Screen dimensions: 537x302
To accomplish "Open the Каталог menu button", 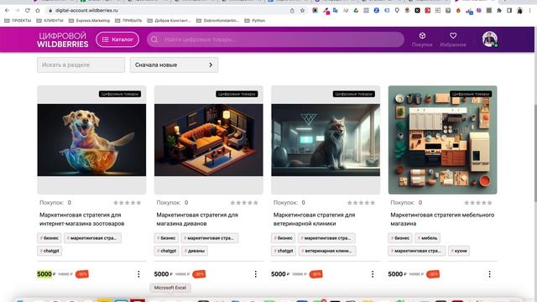I will pyautogui.click(x=117, y=39).
